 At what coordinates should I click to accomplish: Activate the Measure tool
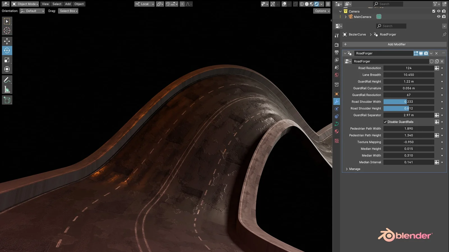(x=7, y=89)
